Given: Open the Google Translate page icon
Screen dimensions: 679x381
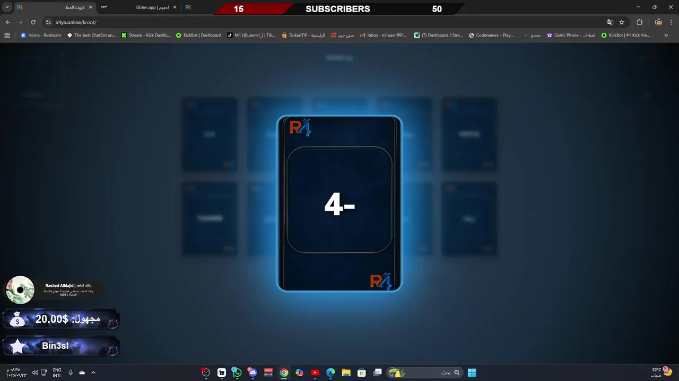Looking at the screenshot, I should (610, 22).
